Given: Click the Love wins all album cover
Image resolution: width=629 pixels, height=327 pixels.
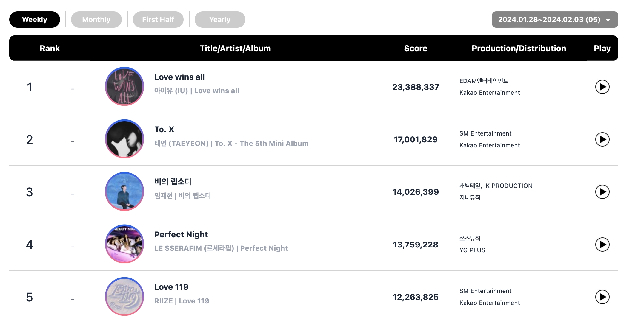Looking at the screenshot, I should 124,86.
